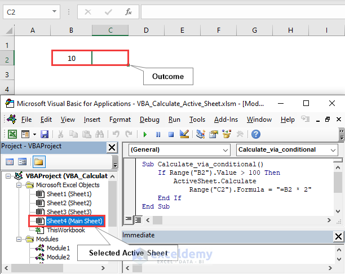This screenshot has width=345, height=274.
Task: Click the Insert Function fx icon
Action: pos(129,12)
